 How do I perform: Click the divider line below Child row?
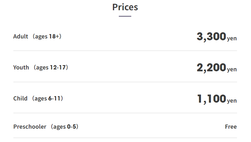125,113
